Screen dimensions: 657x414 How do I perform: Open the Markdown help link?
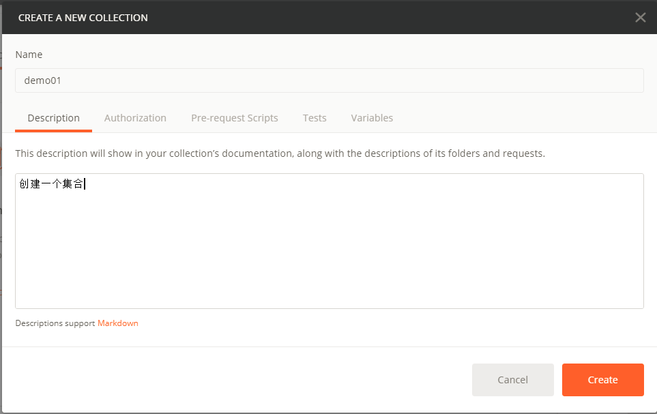point(118,323)
